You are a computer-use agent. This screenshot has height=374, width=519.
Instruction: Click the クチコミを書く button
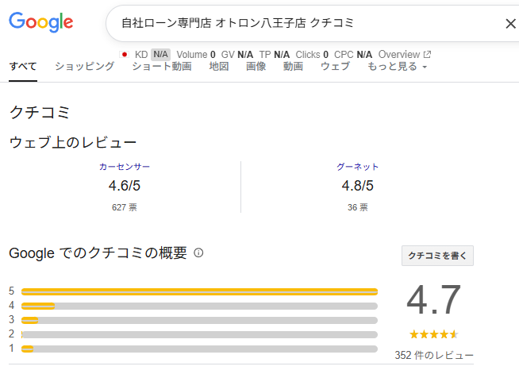point(437,256)
